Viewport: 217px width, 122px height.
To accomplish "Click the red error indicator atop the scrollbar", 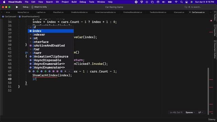I will [x=211, y=21].
